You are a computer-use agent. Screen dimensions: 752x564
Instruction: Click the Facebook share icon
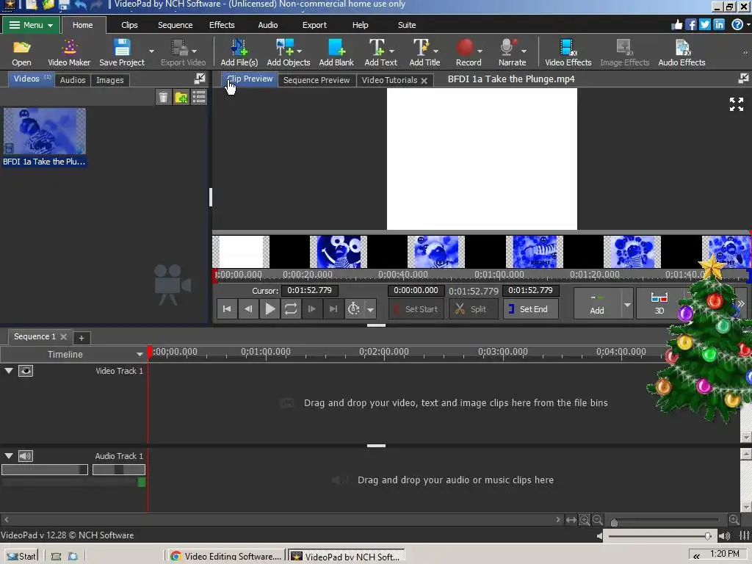coord(690,24)
